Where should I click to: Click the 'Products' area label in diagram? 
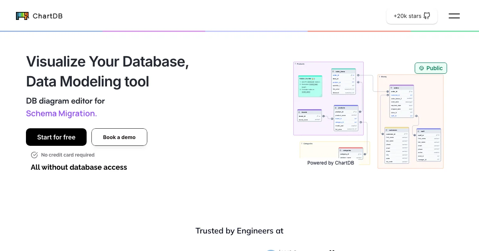[x=300, y=64]
